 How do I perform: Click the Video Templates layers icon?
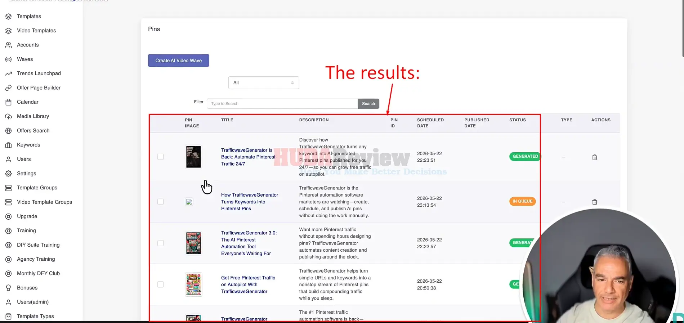pos(9,31)
